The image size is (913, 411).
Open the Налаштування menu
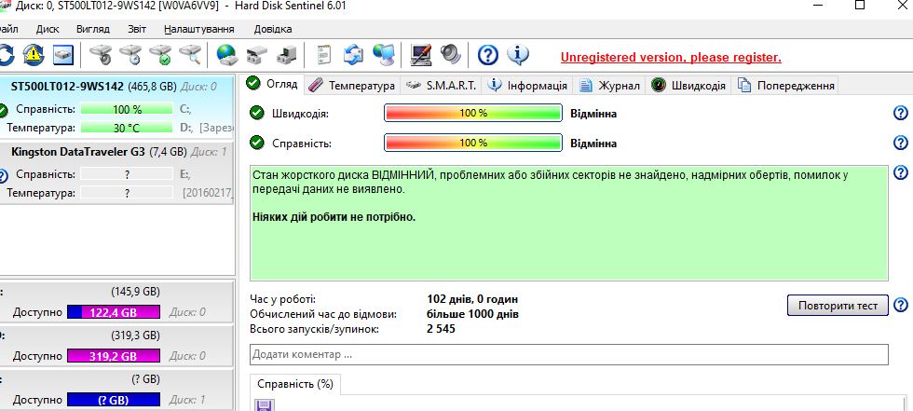pyautogui.click(x=199, y=29)
